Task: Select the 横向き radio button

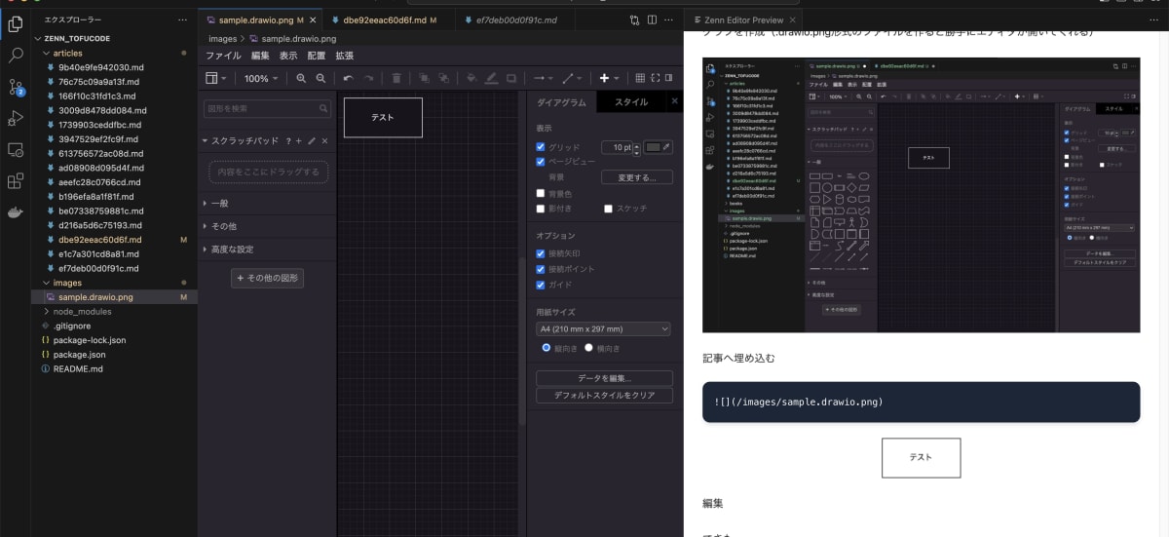Action: [x=588, y=348]
